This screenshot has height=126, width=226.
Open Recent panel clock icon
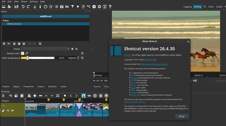coord(46,7)
